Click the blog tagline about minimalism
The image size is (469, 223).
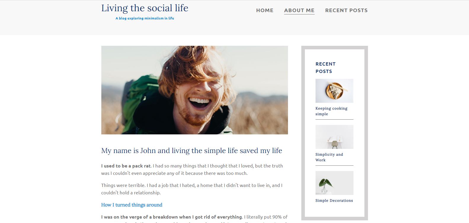[145, 18]
